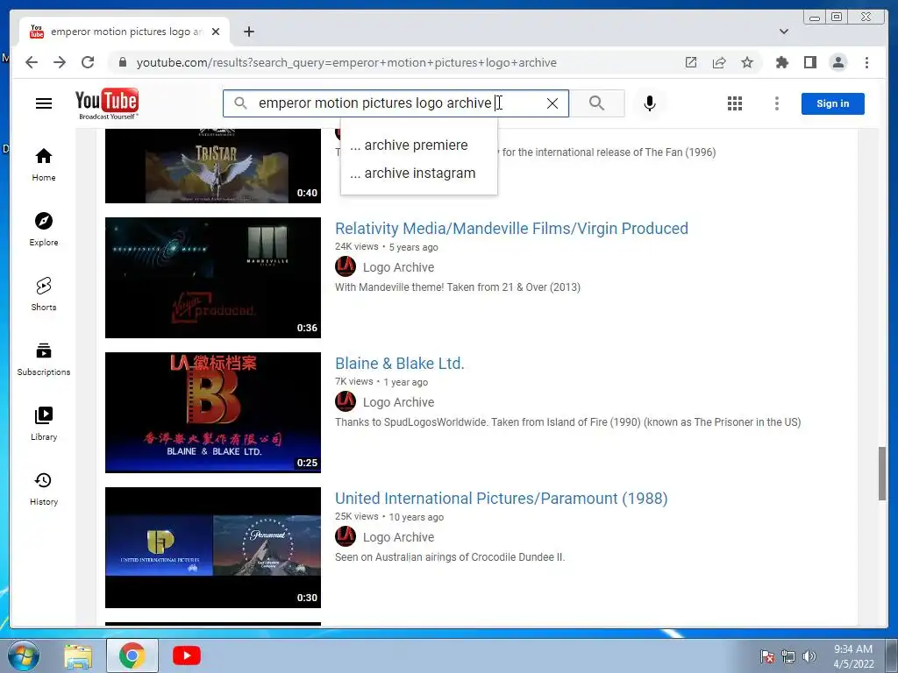898x673 pixels.
Task: Open Logo Archive channel under Relativity Media
Action: pos(399,267)
